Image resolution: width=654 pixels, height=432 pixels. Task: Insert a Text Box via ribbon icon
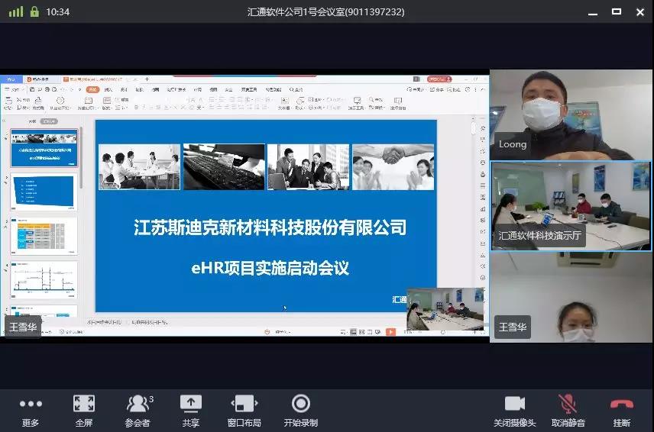pos(284,102)
